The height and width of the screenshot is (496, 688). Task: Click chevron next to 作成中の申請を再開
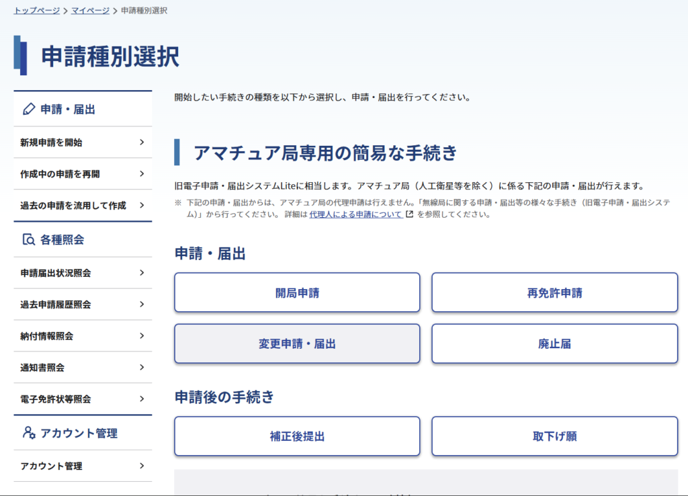point(142,174)
